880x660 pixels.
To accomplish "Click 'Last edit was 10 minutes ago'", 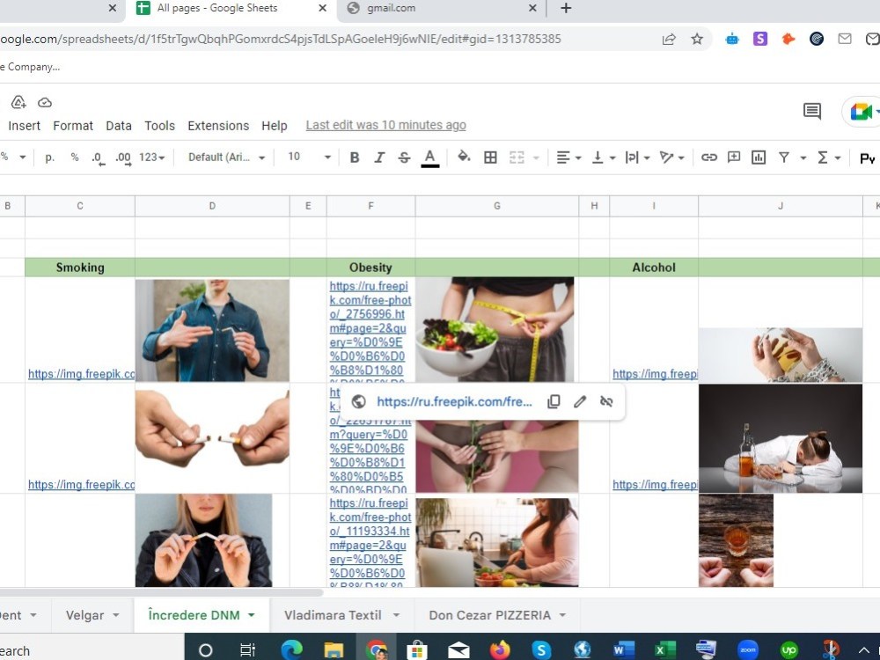I will pos(385,125).
